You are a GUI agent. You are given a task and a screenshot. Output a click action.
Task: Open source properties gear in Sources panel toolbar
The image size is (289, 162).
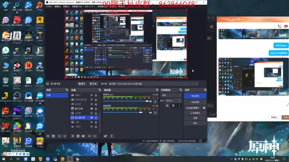83,136
